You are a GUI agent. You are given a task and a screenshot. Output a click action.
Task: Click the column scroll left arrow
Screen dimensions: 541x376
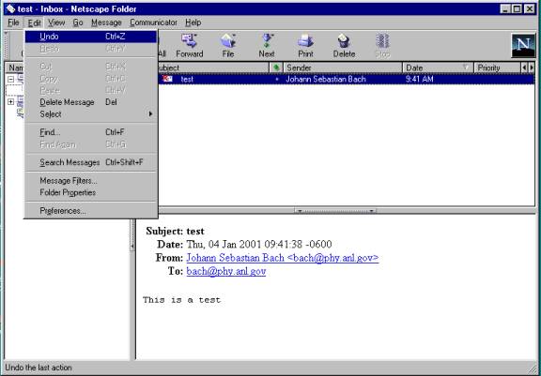pos(524,68)
